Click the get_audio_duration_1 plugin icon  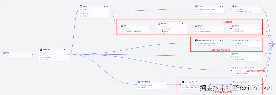click(233, 40)
